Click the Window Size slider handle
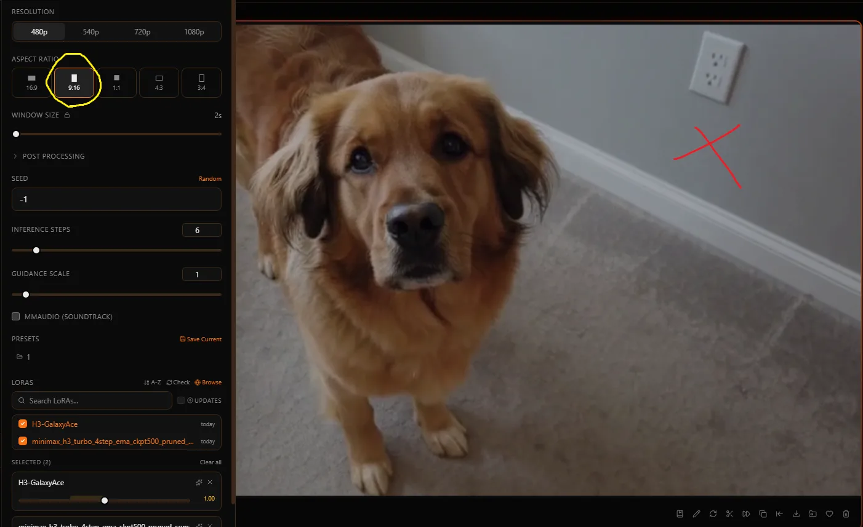The width and height of the screenshot is (863, 527). (x=16, y=134)
